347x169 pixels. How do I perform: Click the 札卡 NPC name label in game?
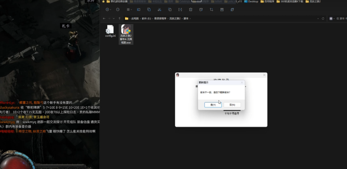66,26
